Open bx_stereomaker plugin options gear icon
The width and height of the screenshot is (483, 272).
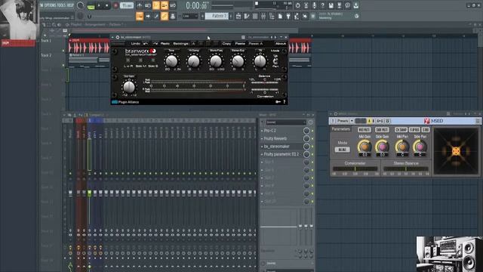click(118, 37)
